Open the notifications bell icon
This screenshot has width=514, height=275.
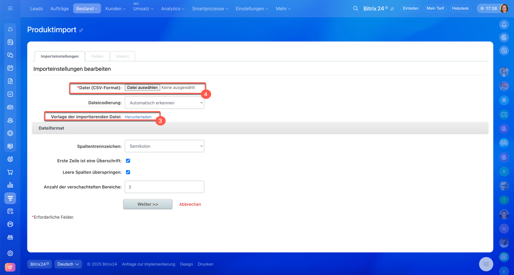coord(504,25)
